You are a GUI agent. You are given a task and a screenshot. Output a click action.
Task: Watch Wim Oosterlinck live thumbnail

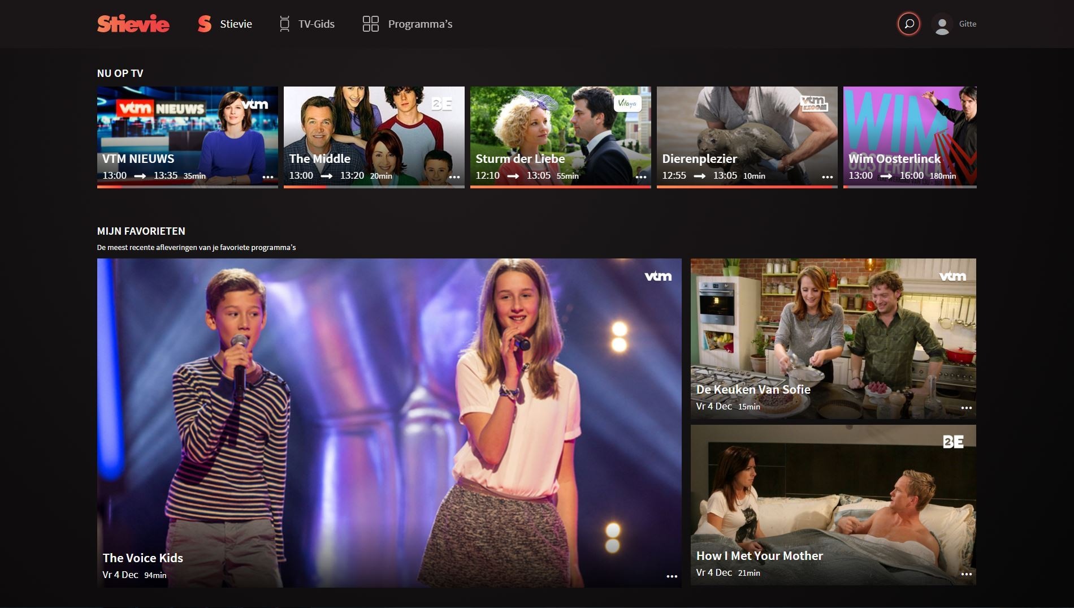click(x=910, y=136)
